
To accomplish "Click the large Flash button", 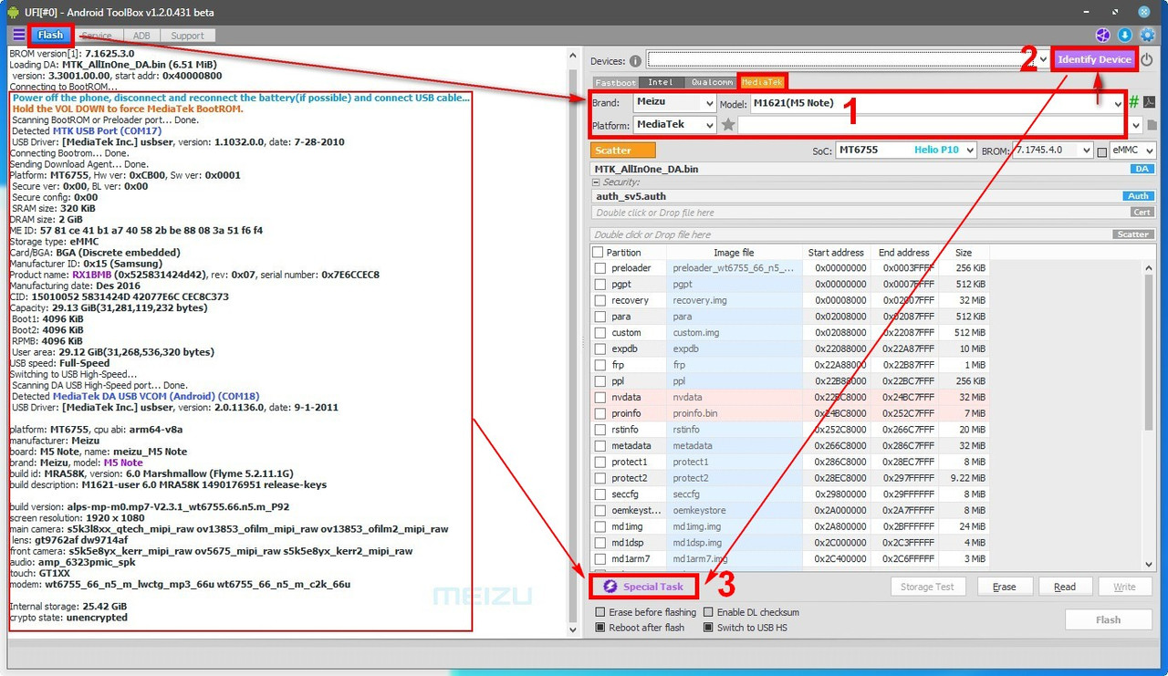I will click(1108, 619).
